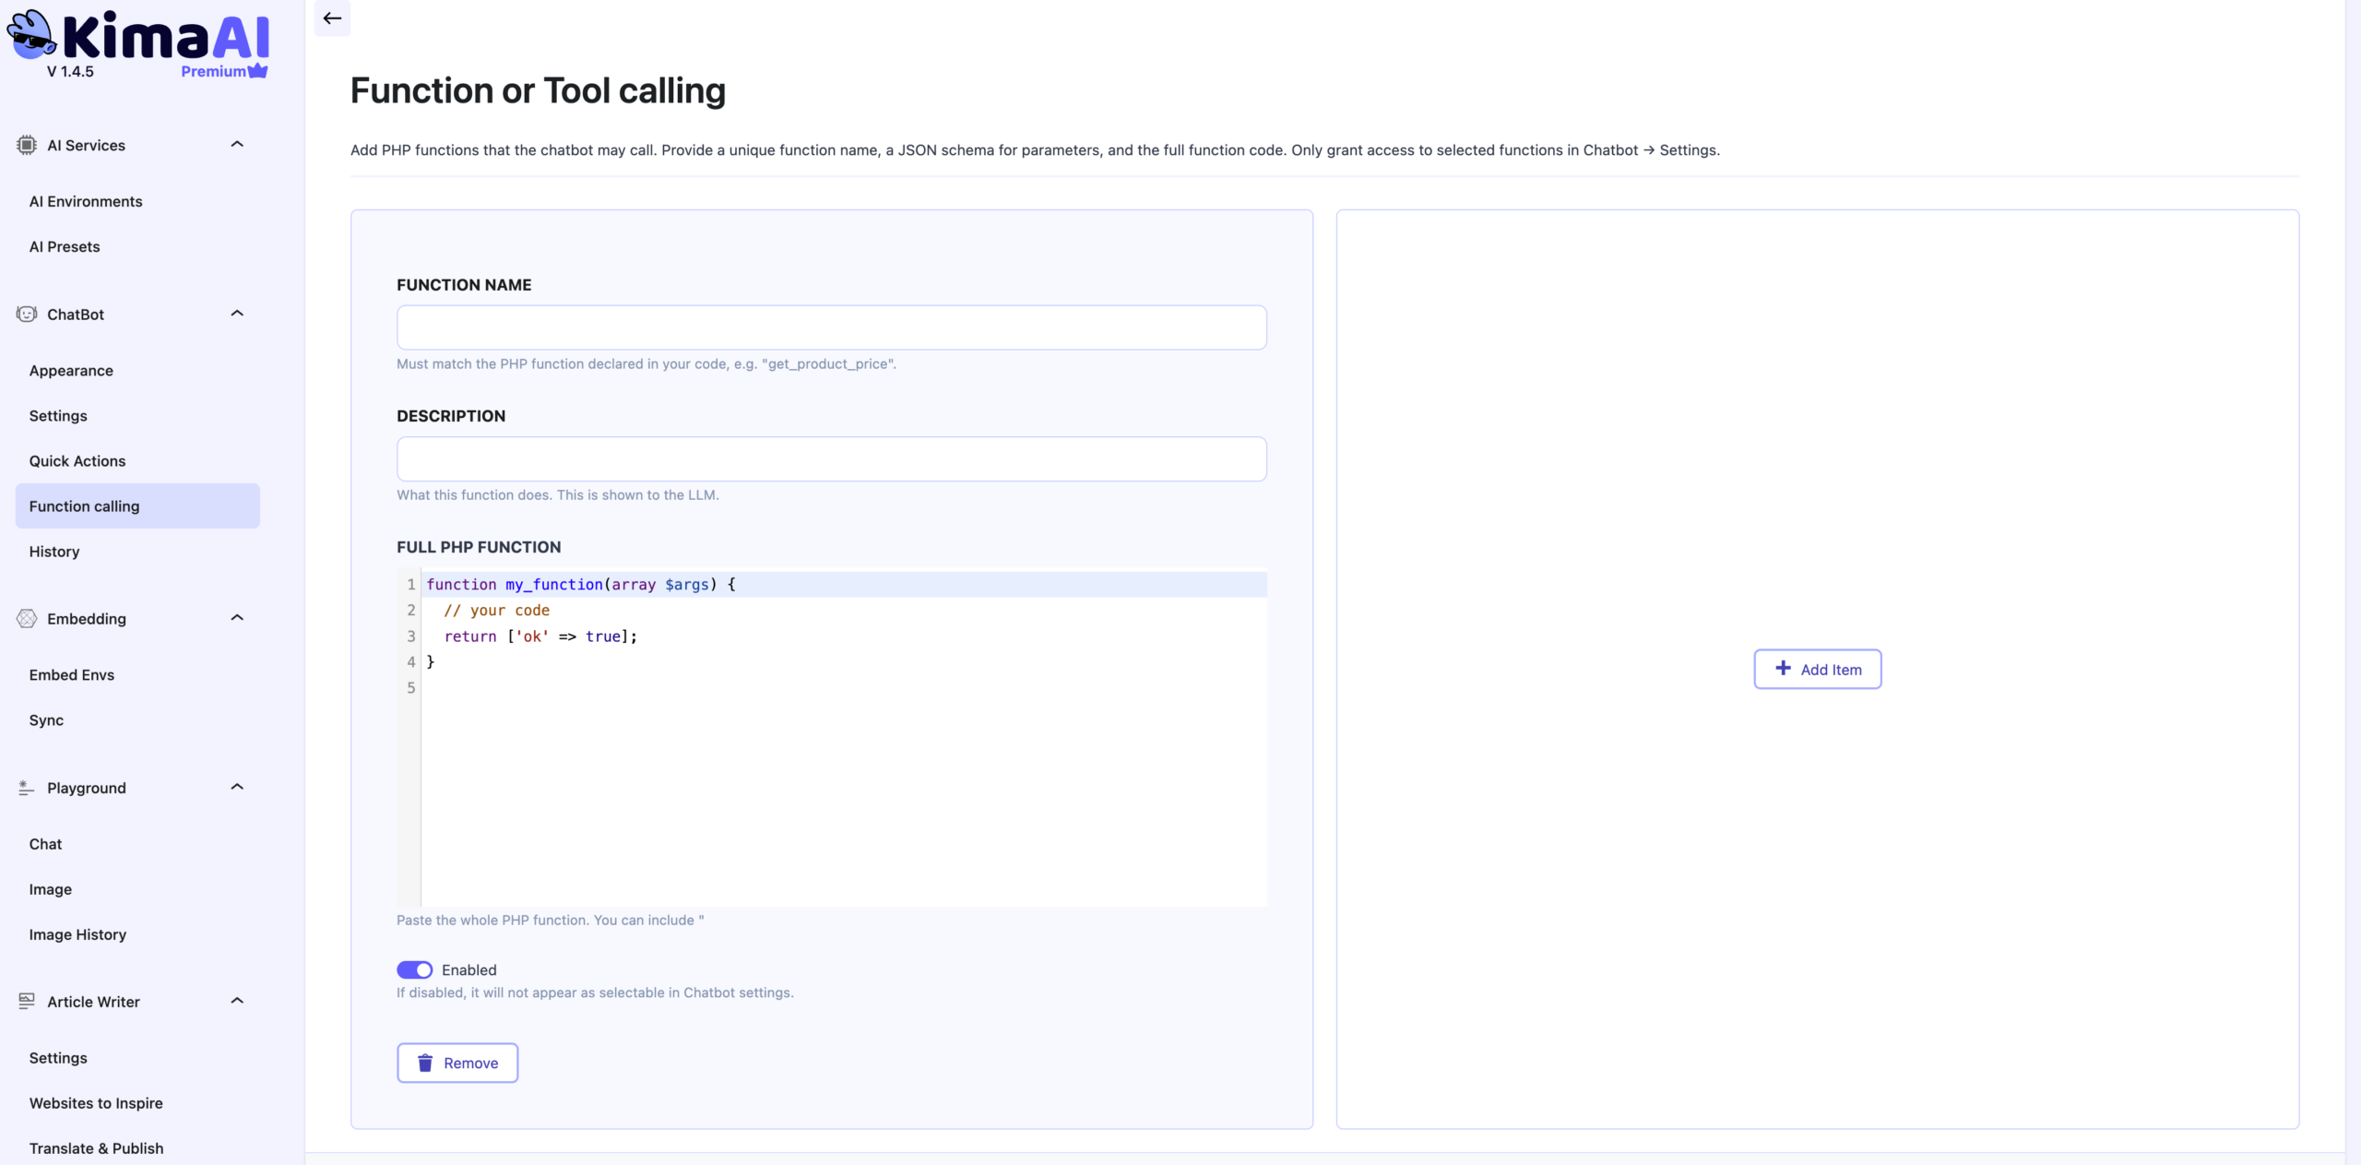Select Quick Actions in the sidebar
2361x1165 pixels.
pos(77,460)
